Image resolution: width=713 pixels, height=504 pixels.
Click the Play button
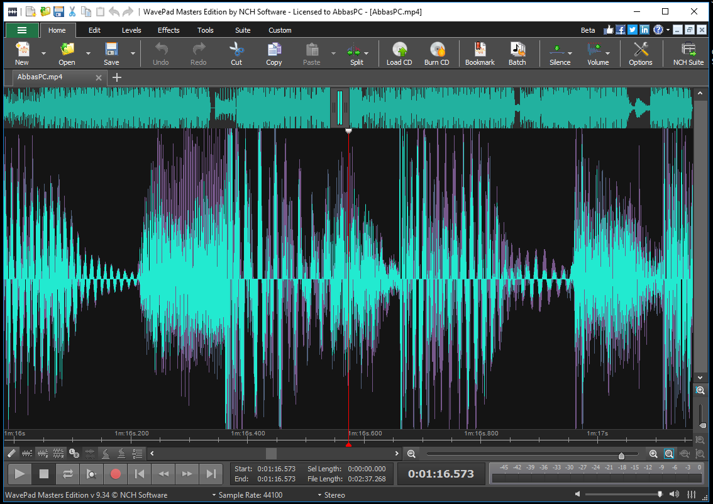pos(19,474)
